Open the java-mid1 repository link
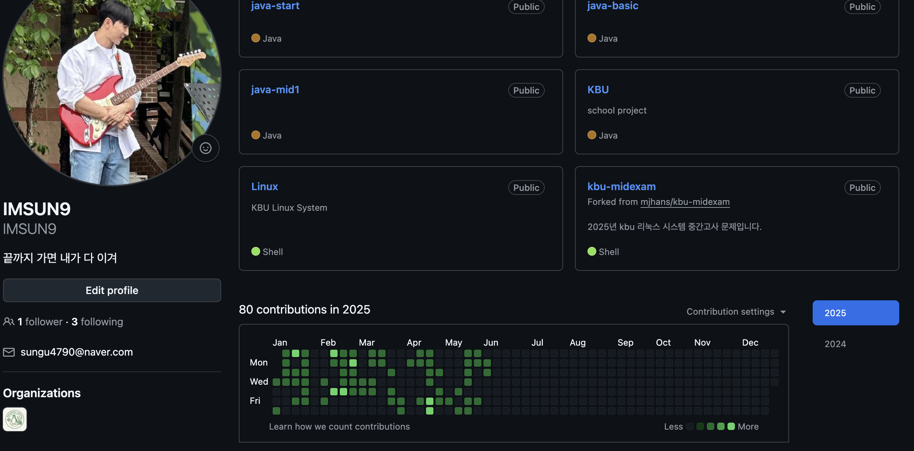This screenshot has width=914, height=451. [x=275, y=90]
